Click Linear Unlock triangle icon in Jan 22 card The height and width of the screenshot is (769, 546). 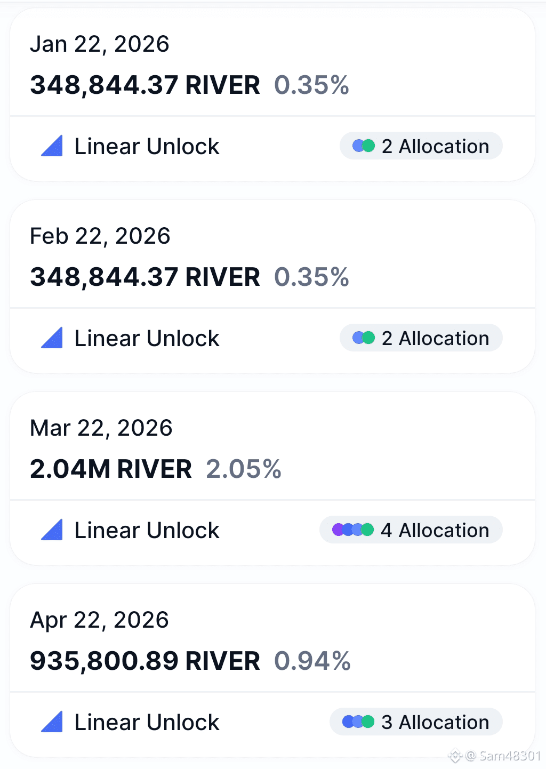pyautogui.click(x=52, y=146)
